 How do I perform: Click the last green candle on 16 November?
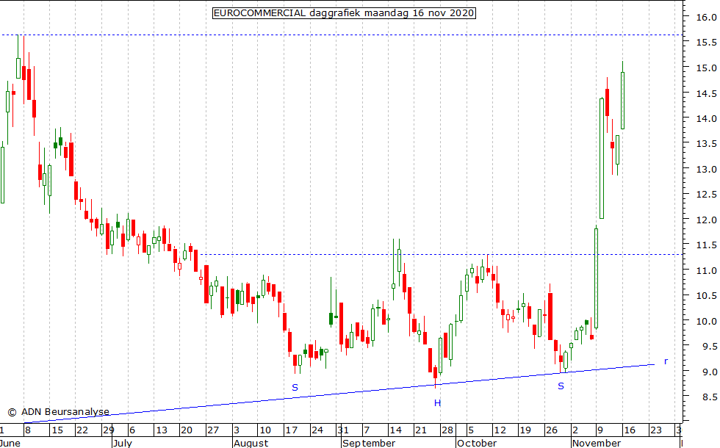[x=623, y=101]
